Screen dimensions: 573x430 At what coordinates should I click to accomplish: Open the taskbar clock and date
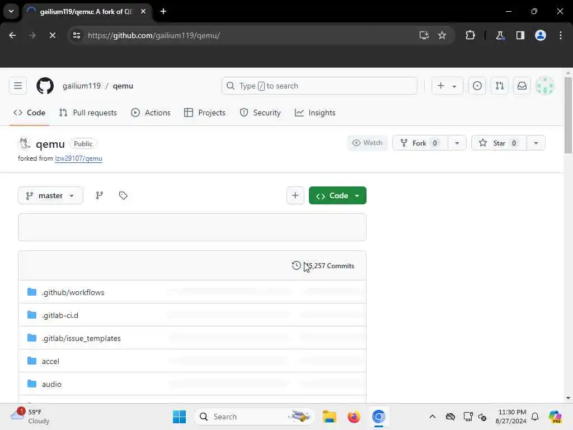click(511, 417)
